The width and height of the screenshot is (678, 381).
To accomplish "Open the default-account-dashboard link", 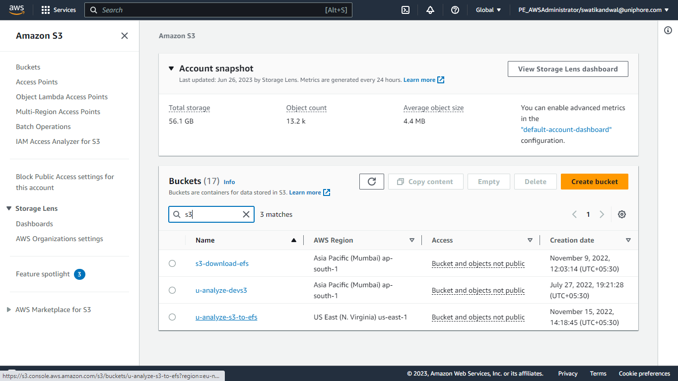I will pos(566,129).
